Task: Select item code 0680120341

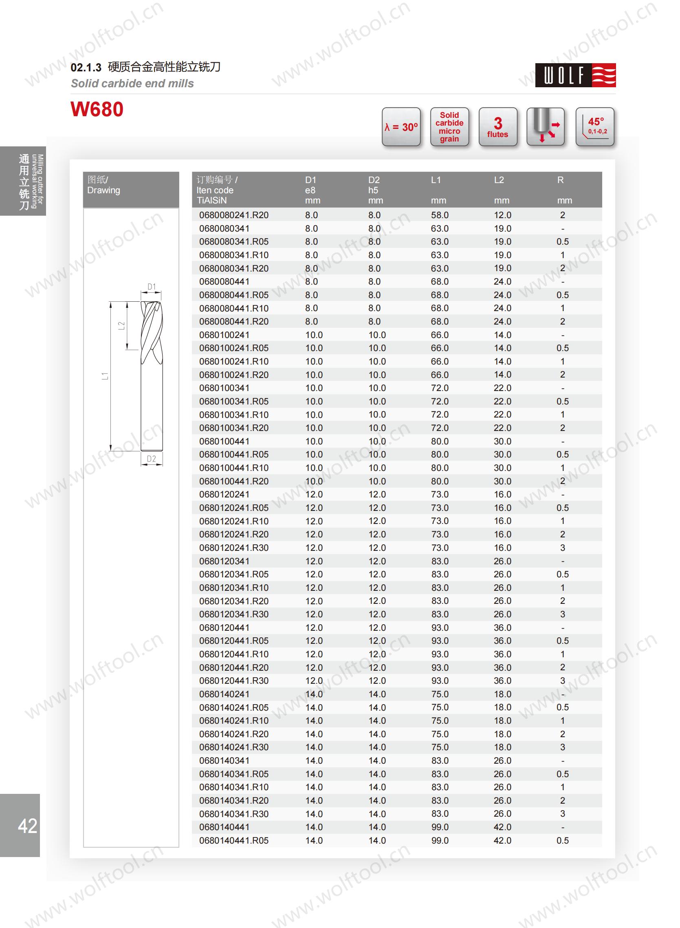Action: (224, 561)
